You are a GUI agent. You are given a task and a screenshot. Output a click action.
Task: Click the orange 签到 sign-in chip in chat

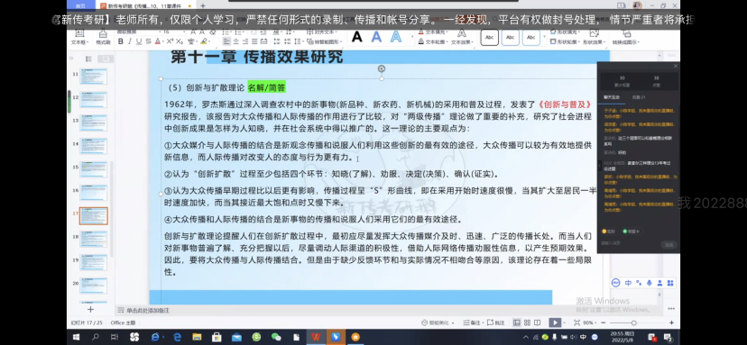click(608, 232)
